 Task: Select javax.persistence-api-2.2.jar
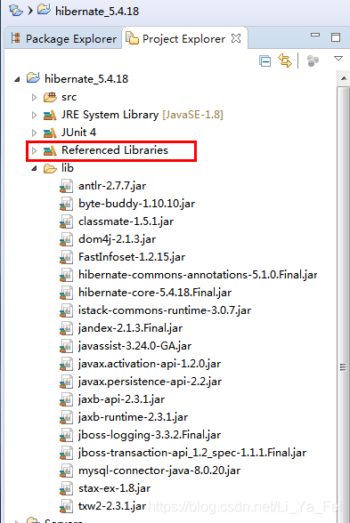[150, 382]
